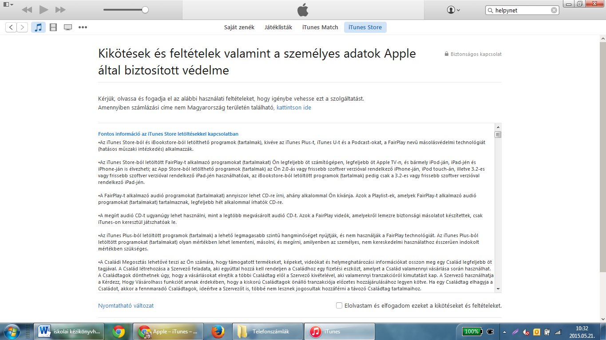Check the Elolvastam és elfogadom checkbox
This screenshot has width=606, height=340.
(x=339, y=305)
